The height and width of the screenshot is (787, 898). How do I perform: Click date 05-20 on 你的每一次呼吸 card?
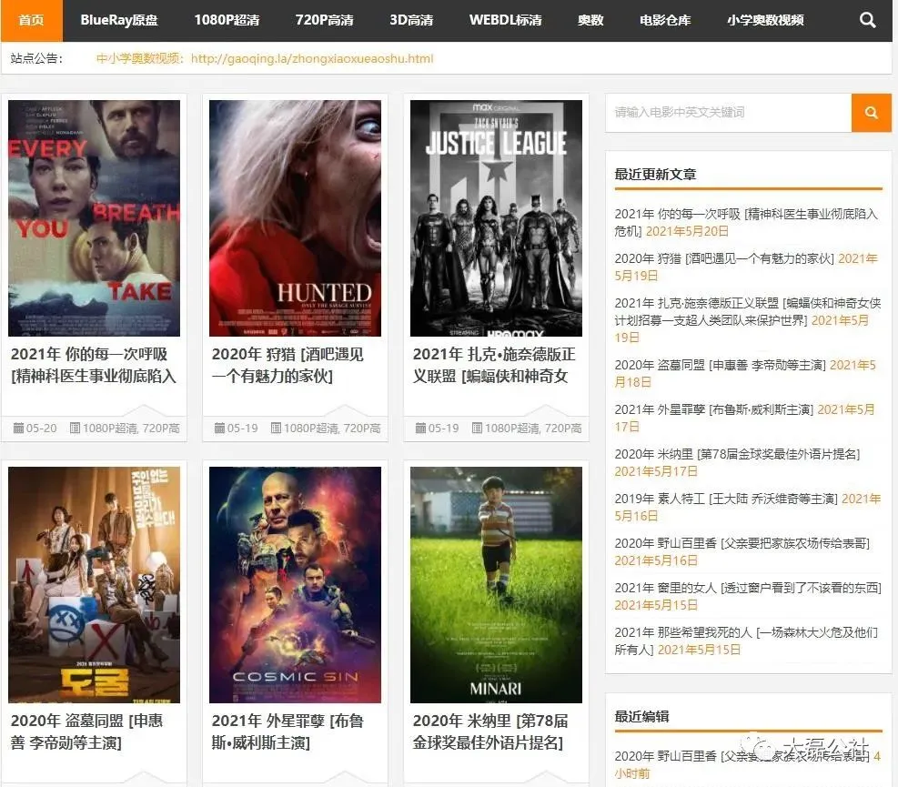(41, 428)
